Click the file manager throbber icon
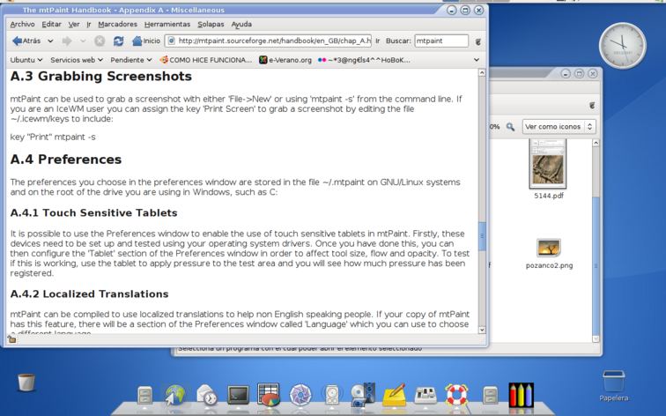 click(592, 106)
